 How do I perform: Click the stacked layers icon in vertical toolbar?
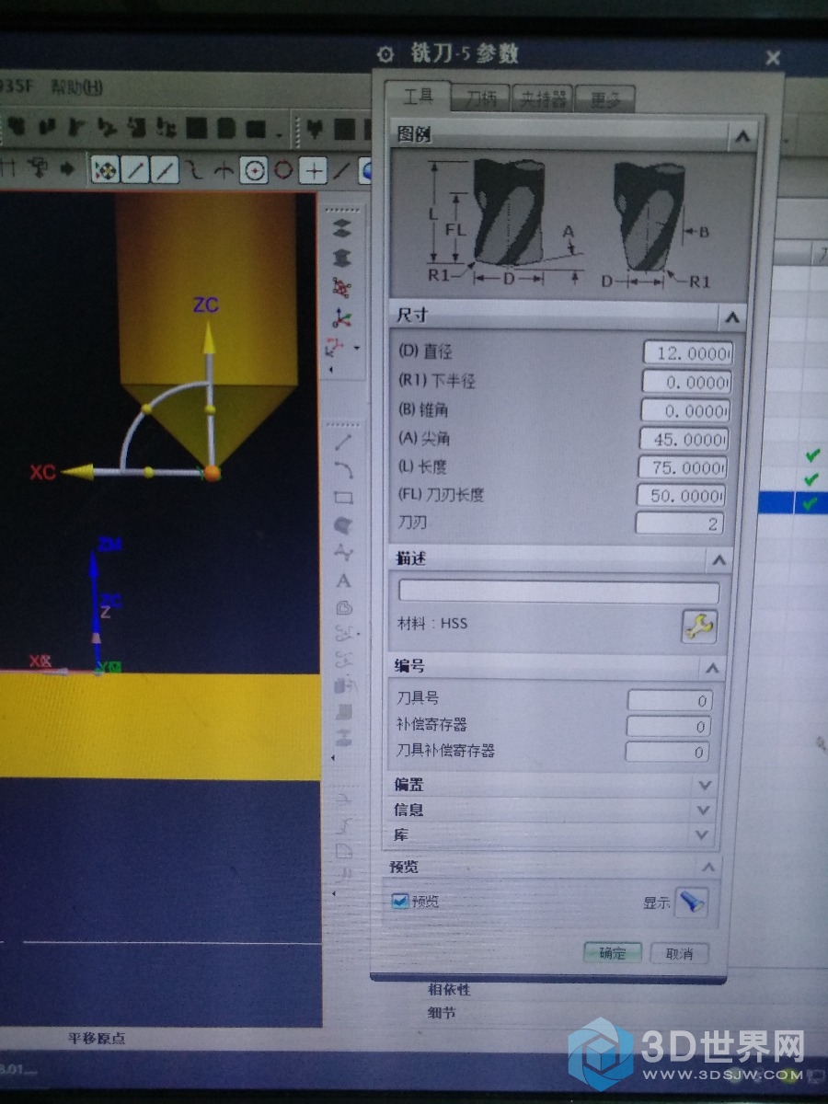coord(341,227)
